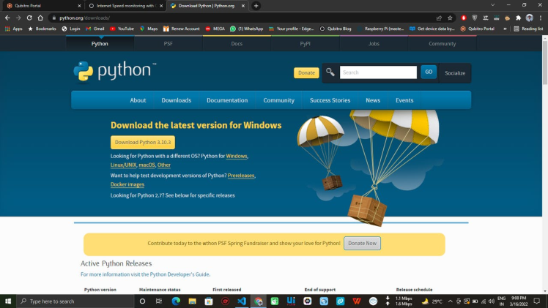
Task: Open the Success Stories menu
Action: (x=330, y=100)
